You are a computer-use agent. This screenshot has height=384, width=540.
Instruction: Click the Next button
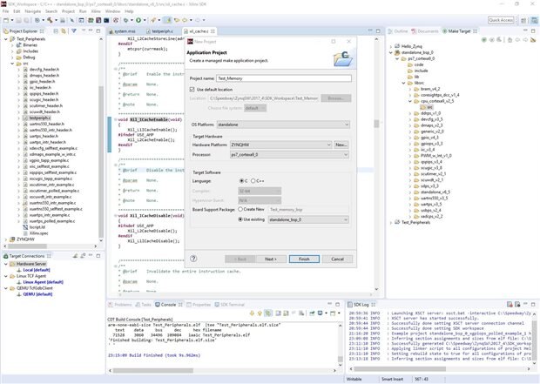[270, 259]
